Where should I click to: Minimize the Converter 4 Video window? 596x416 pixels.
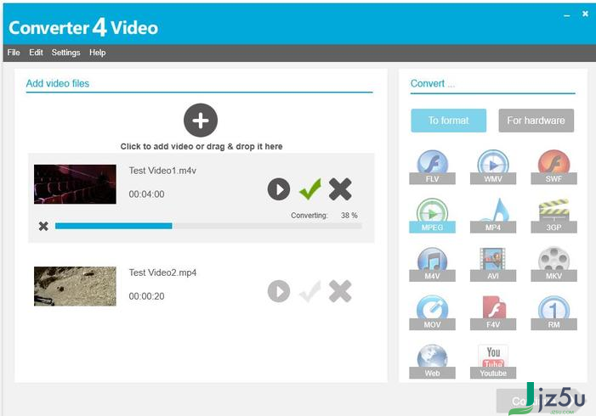pos(567,15)
